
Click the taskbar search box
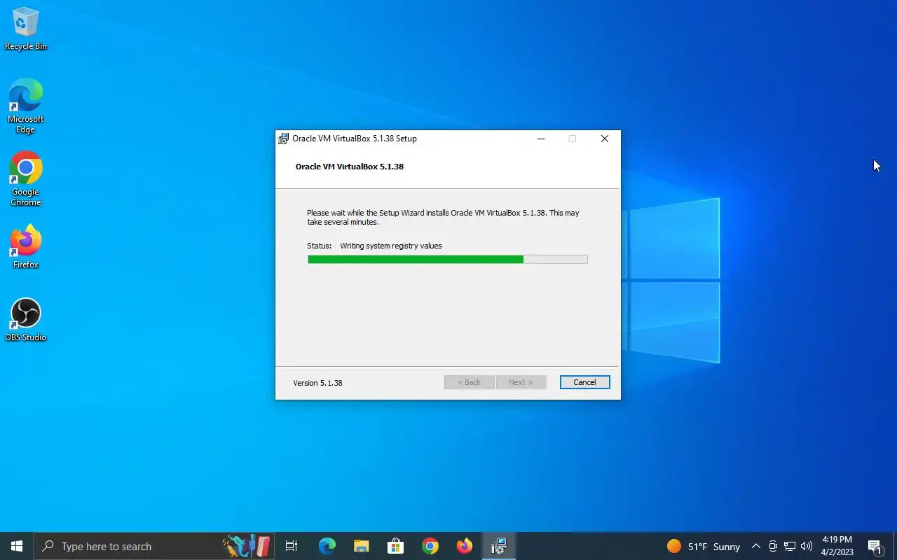[154, 546]
